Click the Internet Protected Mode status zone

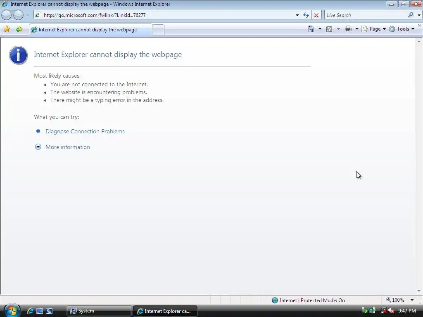(308, 300)
